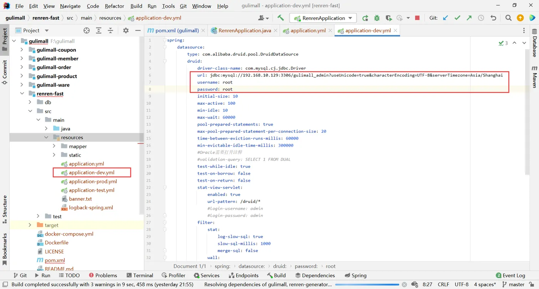Expand the java folder under main
This screenshot has height=289, width=539.
pyautogui.click(x=46, y=129)
